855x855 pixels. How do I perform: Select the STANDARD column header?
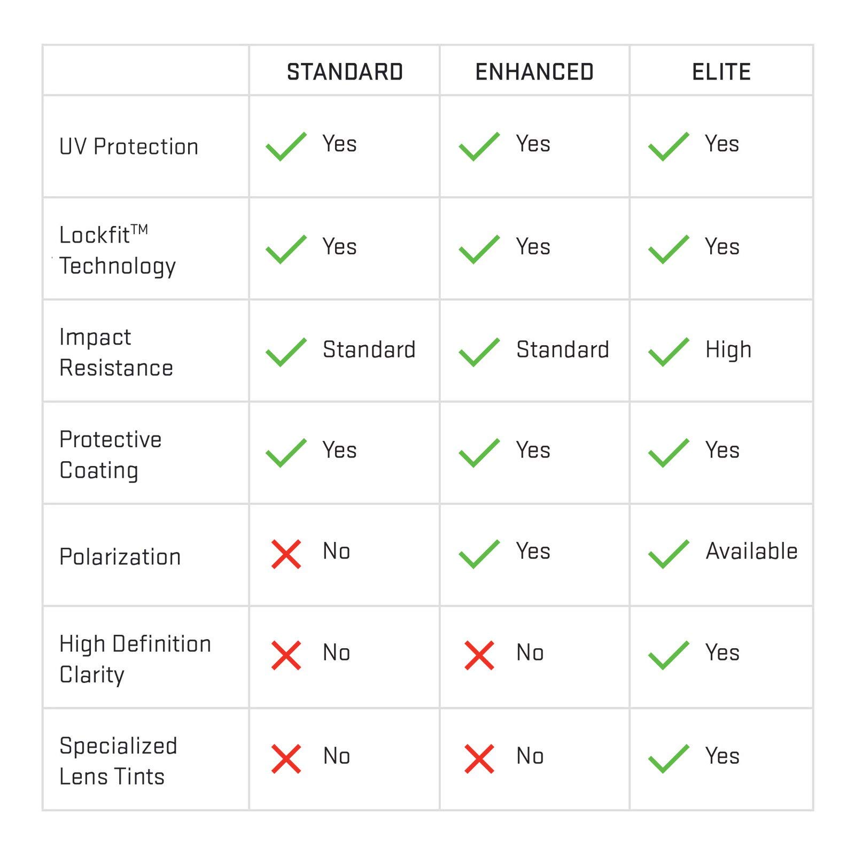[345, 72]
